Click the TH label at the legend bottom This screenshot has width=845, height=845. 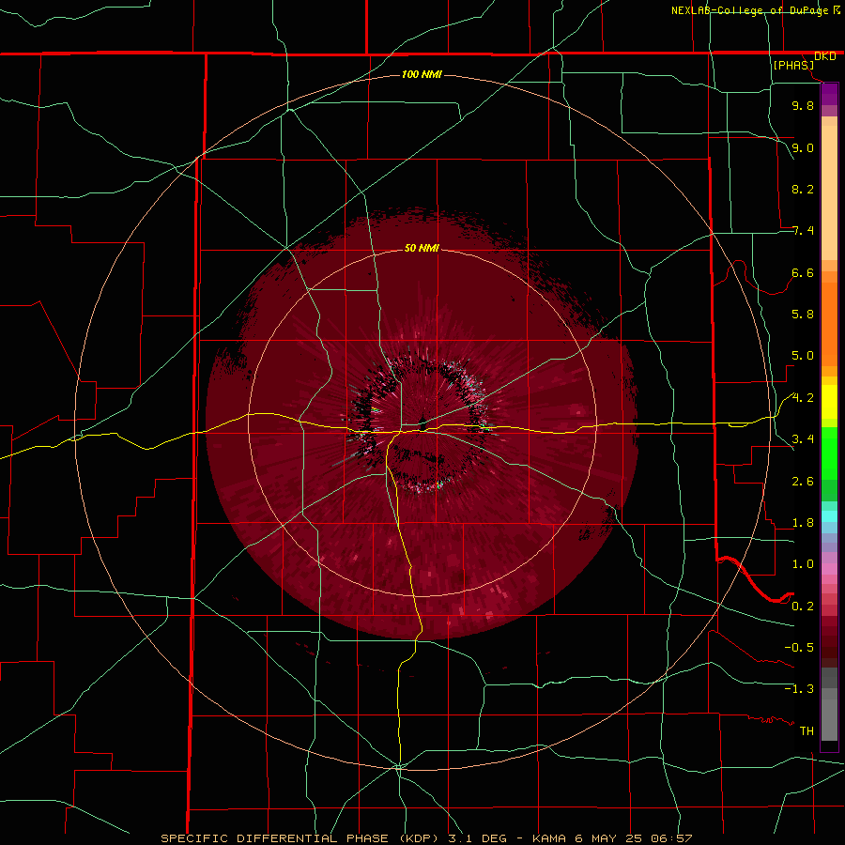coord(807,731)
